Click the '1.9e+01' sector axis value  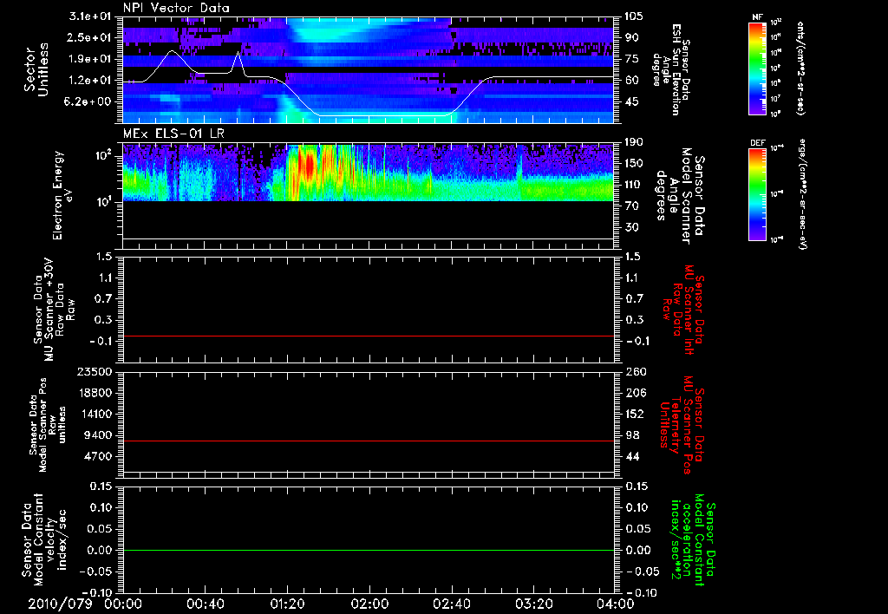pyautogui.click(x=90, y=59)
